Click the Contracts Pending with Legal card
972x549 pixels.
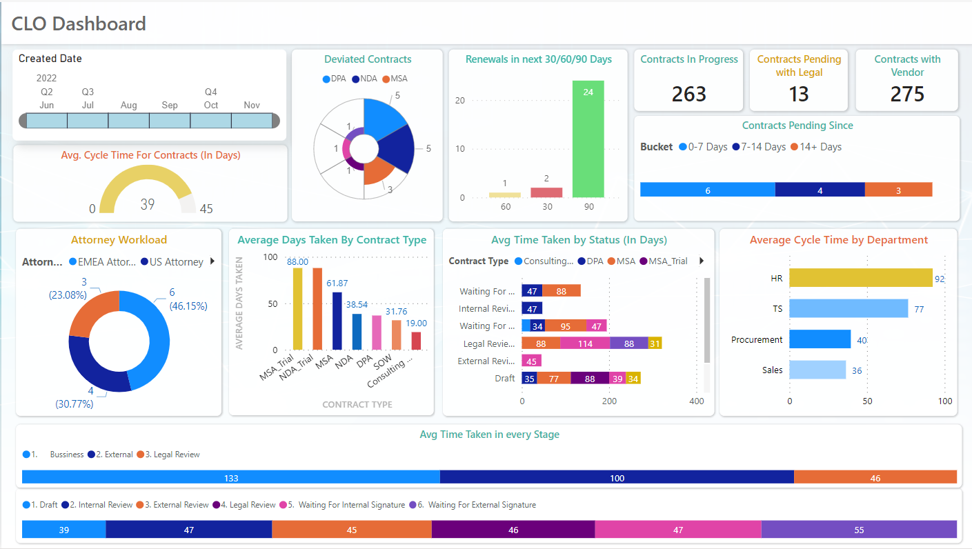[798, 80]
